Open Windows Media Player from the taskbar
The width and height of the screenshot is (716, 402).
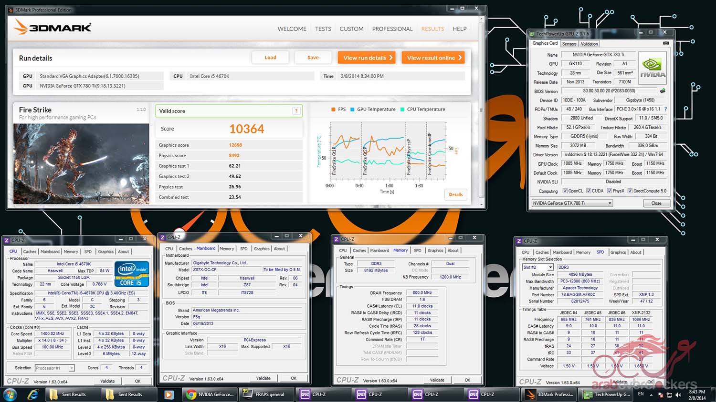(x=168, y=394)
